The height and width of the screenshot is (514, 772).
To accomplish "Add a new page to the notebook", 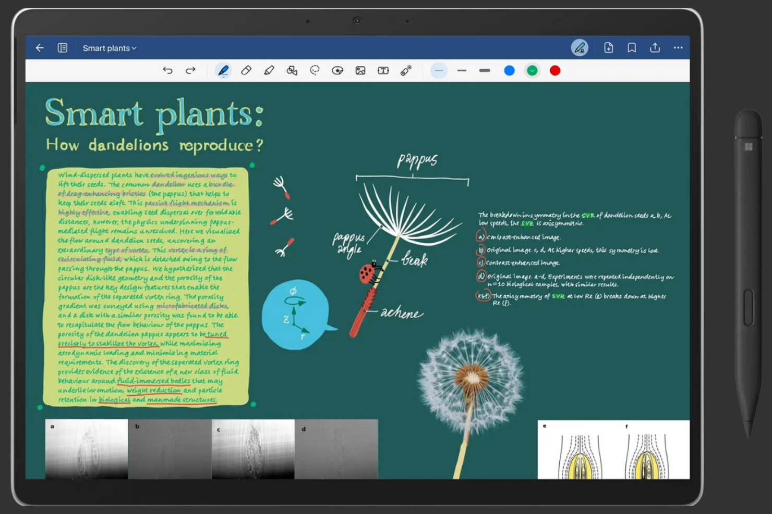I will 608,47.
